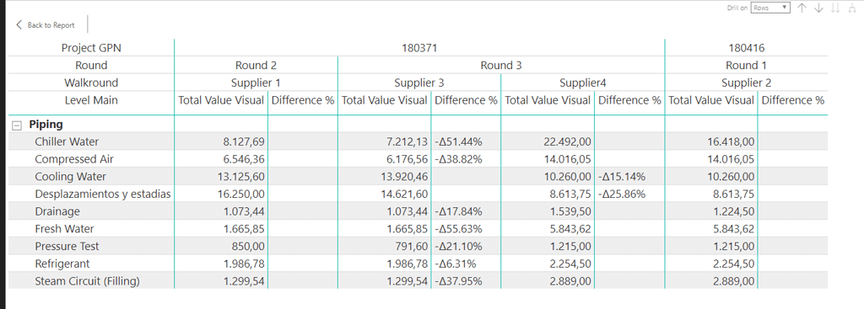The image size is (864, 309).
Task: Click the Supplier4 column header
Action: tap(582, 83)
